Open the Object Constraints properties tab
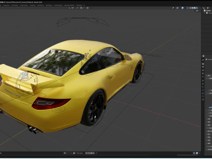The width and height of the screenshot is (212, 159). (x=203, y=93)
